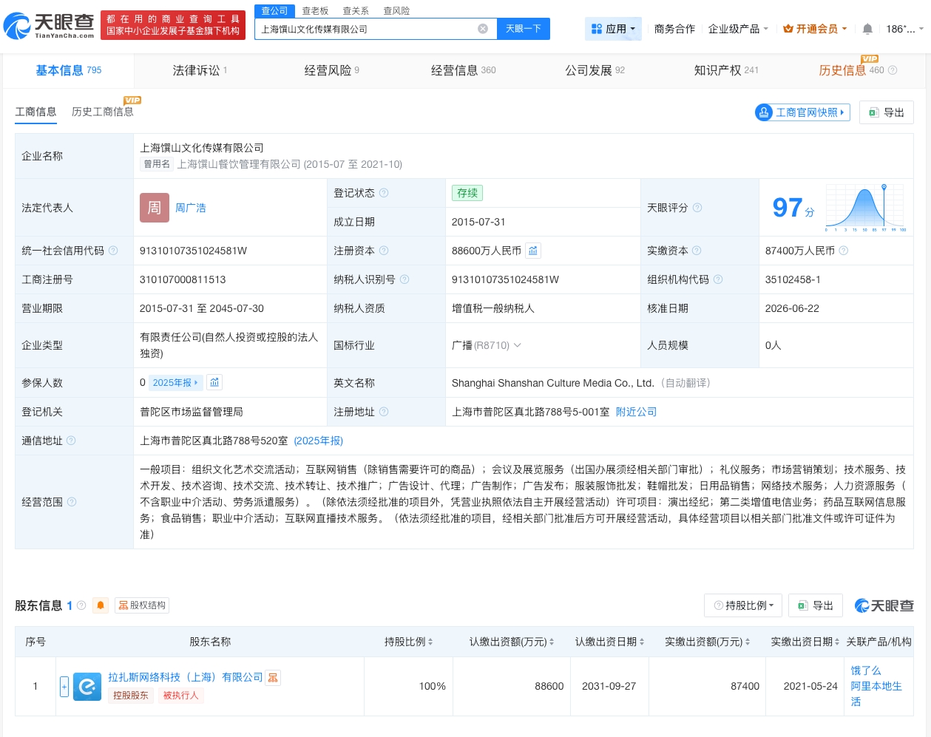Open the (2025年报) link in 通信地址
This screenshot has height=737, width=931.
point(319,441)
